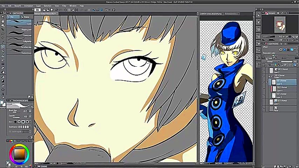
Task: Click the Save toolbar icon
Action: [52, 10]
